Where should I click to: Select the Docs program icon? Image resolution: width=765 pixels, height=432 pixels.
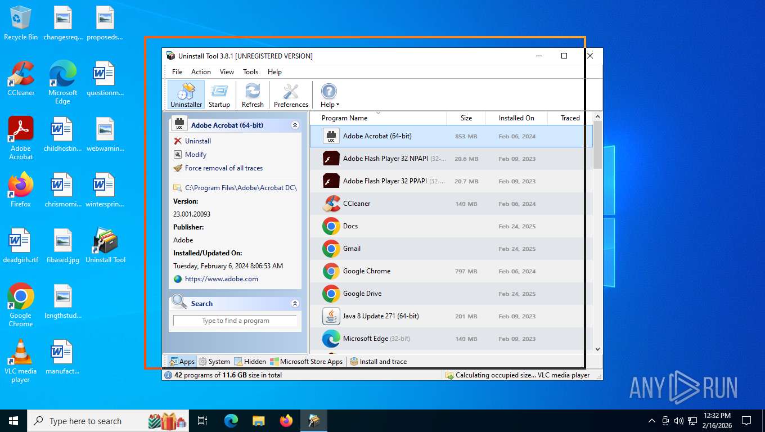(331, 226)
